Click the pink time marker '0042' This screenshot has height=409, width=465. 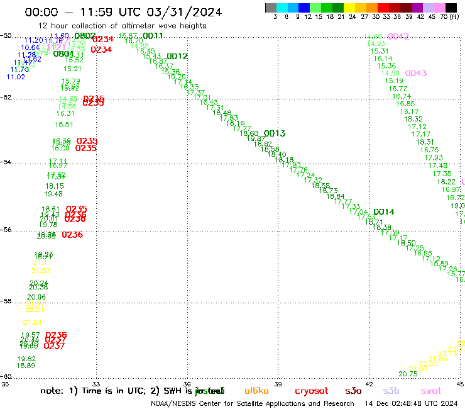[x=398, y=36]
